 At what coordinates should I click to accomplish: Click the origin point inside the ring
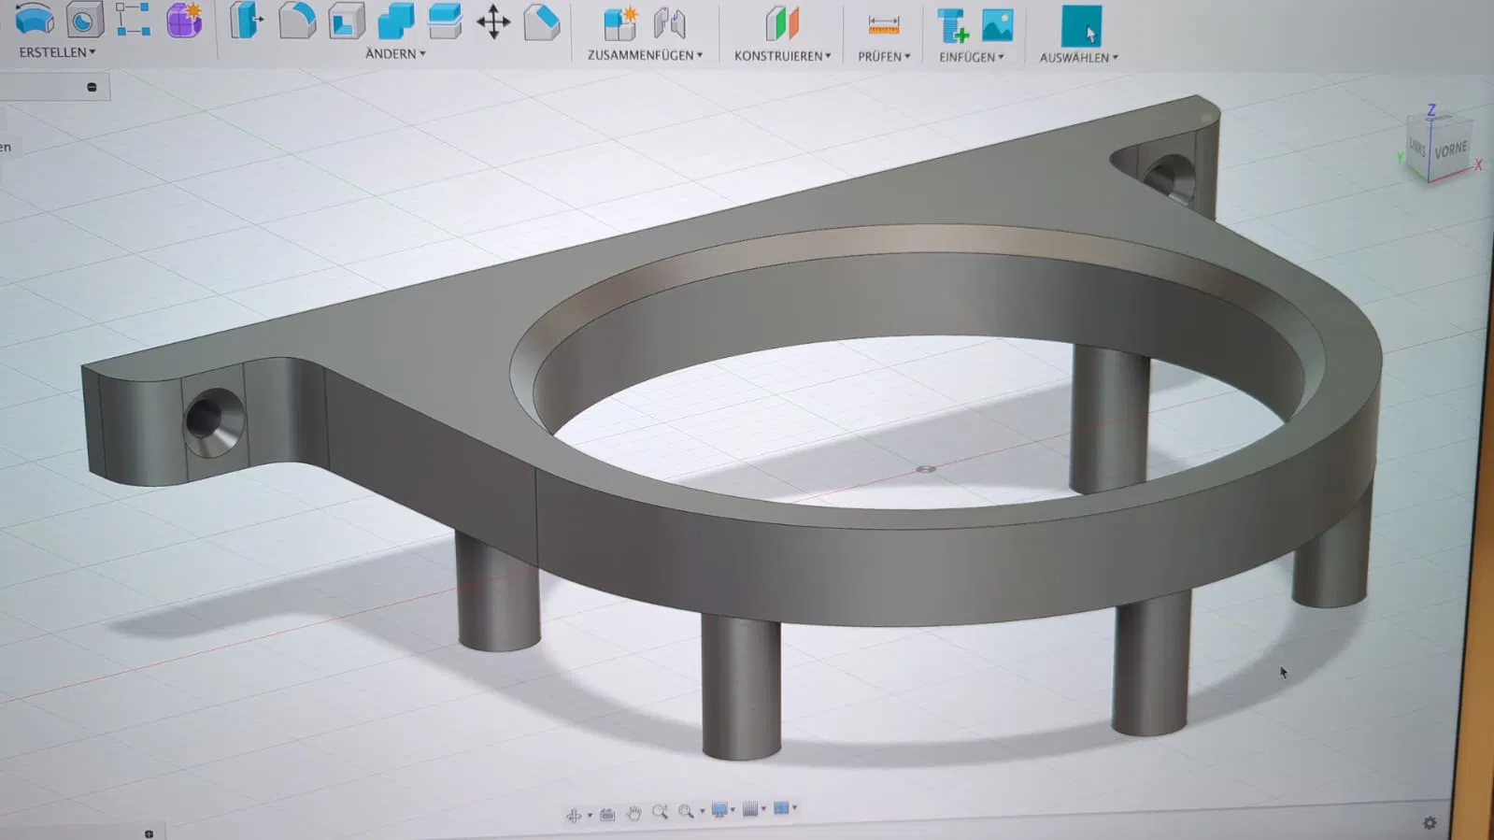(926, 469)
